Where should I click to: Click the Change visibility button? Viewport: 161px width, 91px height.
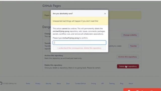[130, 35]
